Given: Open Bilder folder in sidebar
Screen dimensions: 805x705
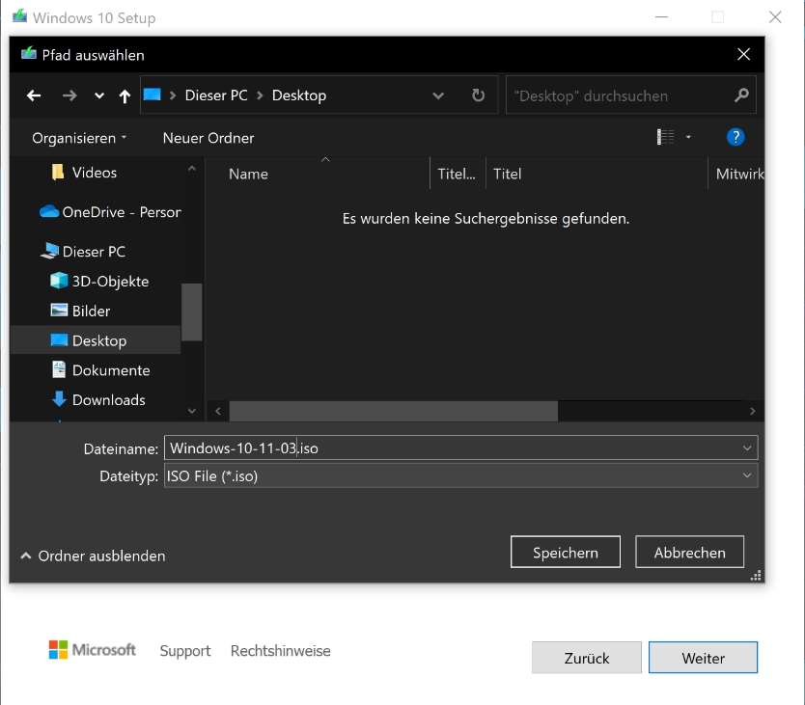Looking at the screenshot, I should pos(81,311).
